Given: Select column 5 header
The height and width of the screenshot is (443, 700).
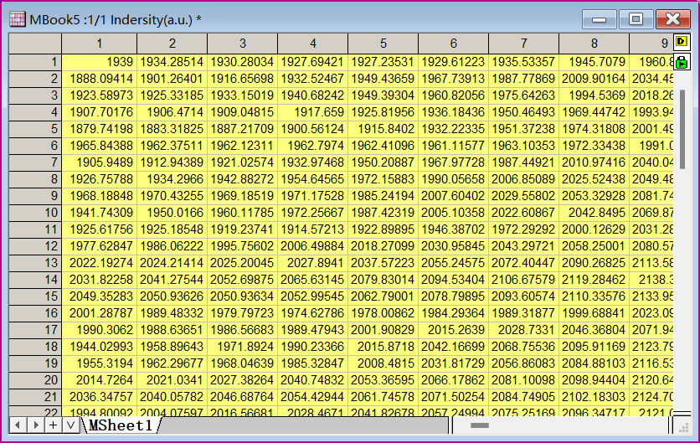Looking at the screenshot, I should (383, 44).
